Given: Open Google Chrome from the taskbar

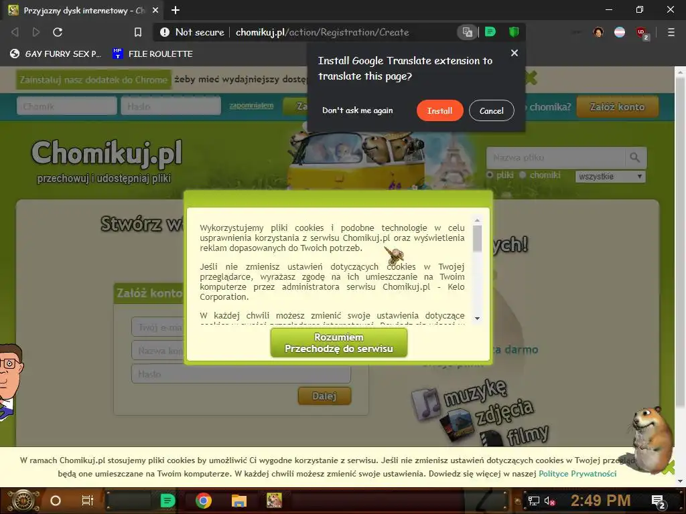Looking at the screenshot, I should pos(204,501).
